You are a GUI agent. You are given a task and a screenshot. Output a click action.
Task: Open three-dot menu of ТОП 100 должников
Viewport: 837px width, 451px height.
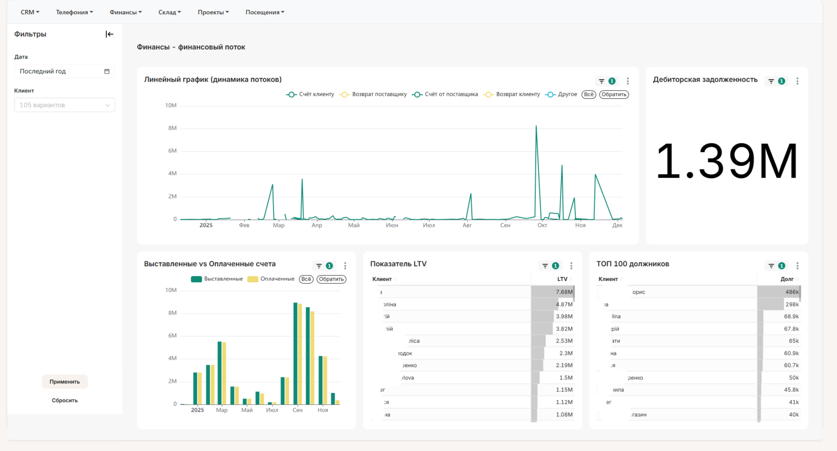(797, 266)
